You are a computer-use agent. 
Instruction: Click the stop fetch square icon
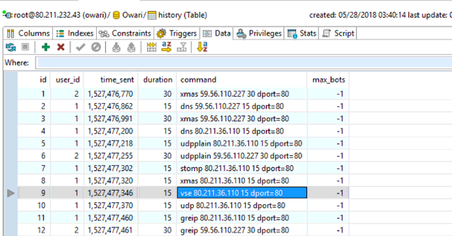point(25,47)
